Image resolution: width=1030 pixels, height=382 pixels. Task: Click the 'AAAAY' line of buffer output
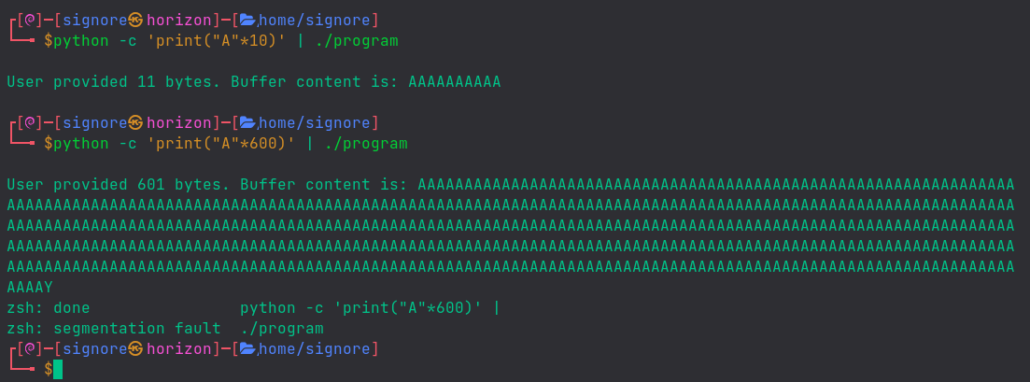(x=30, y=288)
